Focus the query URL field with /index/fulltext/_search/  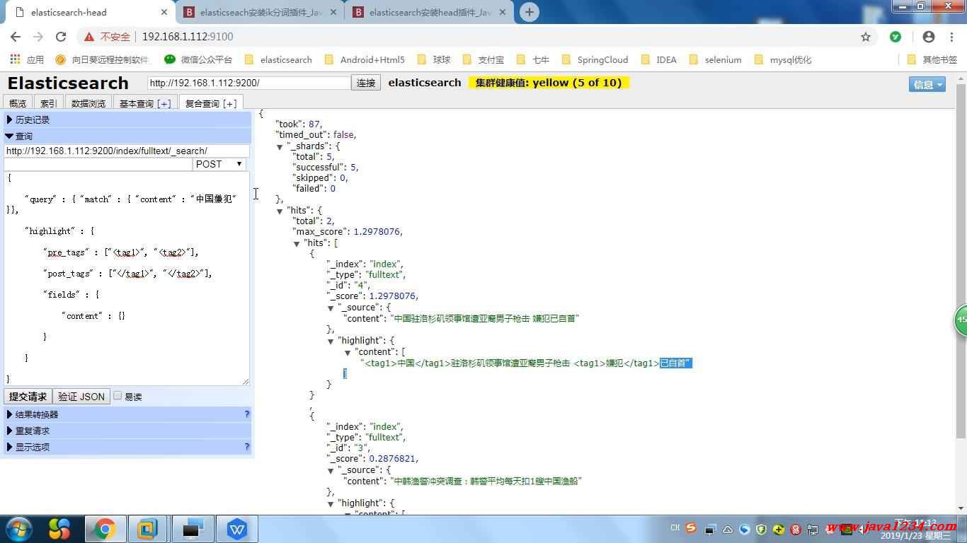[x=127, y=151]
